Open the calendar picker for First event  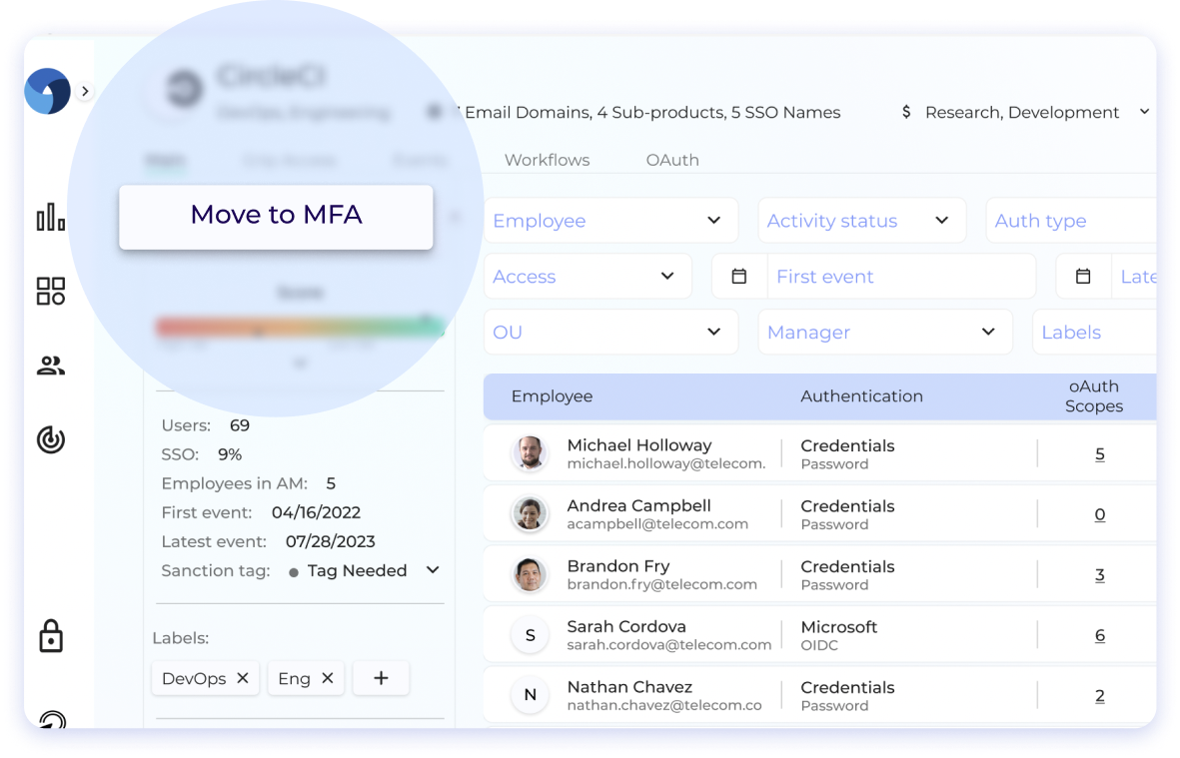739,276
